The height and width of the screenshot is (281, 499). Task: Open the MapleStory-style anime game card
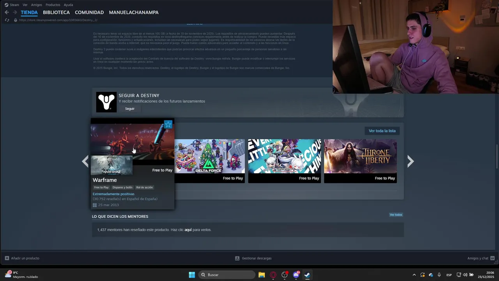point(285,161)
